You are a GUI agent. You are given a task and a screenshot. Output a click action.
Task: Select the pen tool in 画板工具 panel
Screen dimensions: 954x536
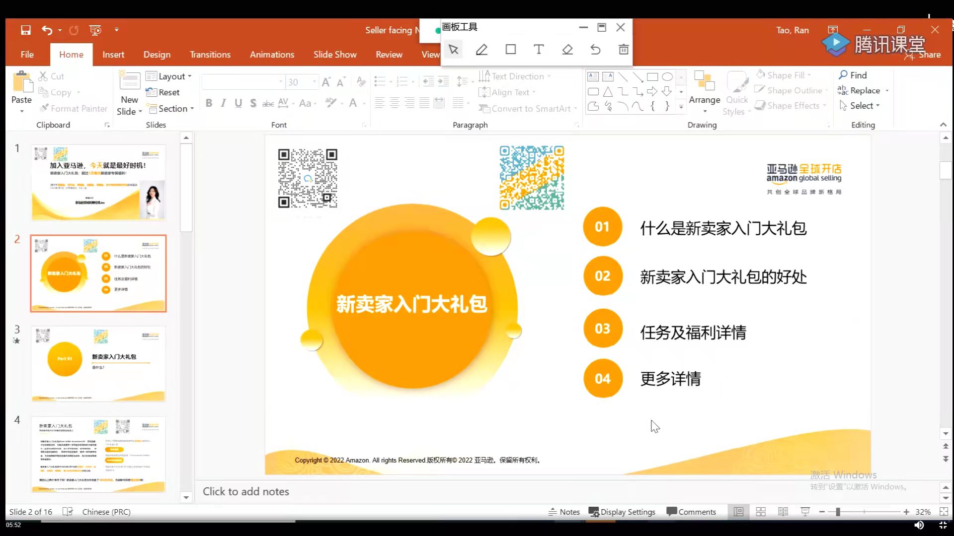(481, 49)
